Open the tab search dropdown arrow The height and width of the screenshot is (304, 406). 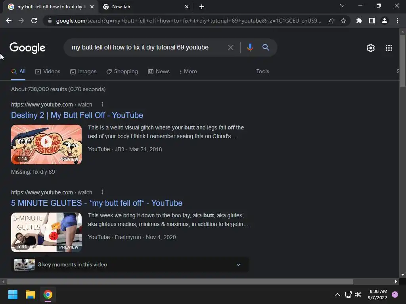click(342, 6)
